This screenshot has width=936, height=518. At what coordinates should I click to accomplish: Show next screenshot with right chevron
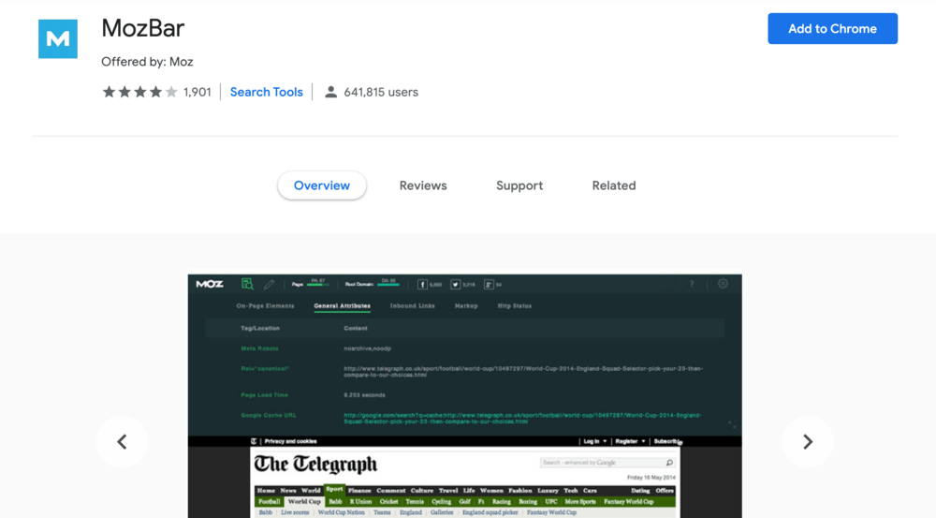(807, 441)
